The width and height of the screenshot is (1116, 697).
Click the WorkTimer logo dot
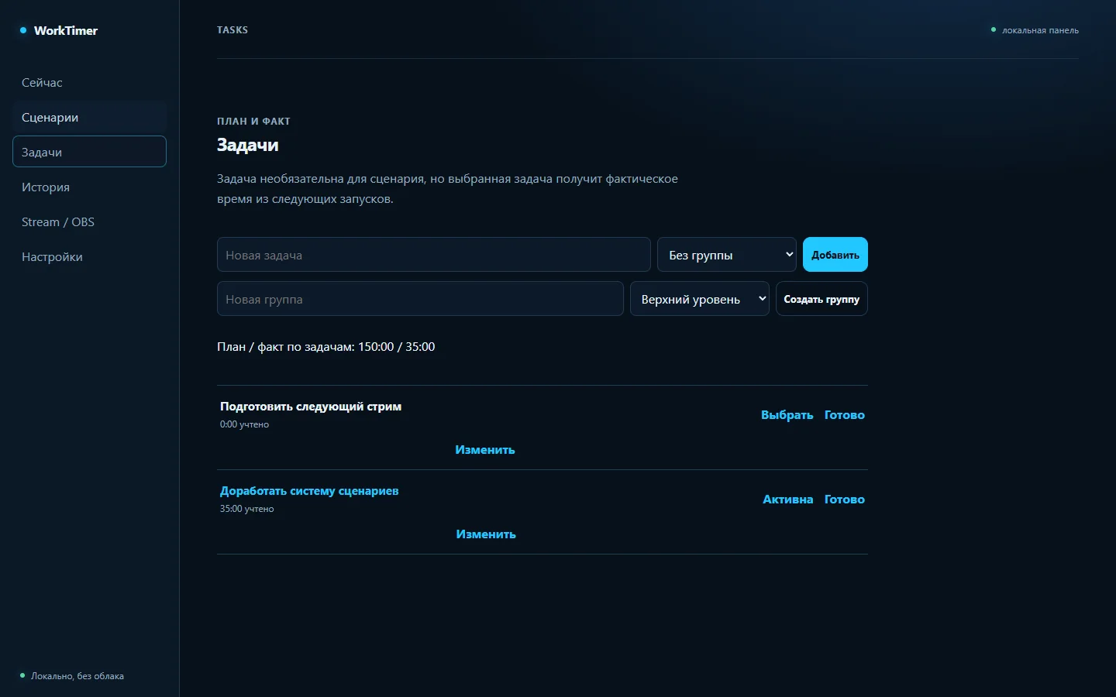(x=23, y=30)
